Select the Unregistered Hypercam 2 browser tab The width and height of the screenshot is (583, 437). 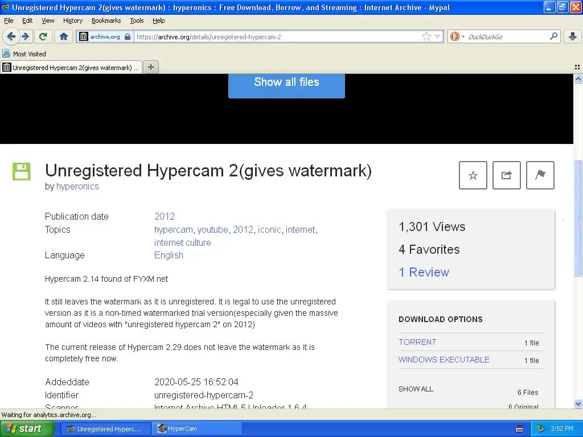[x=71, y=67]
